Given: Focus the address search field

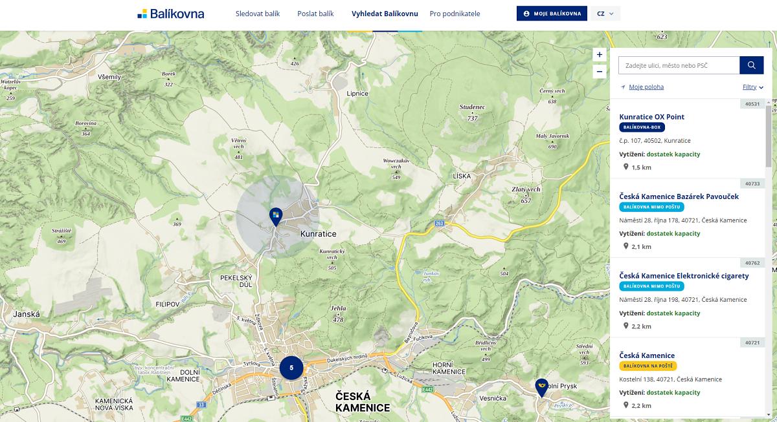Looking at the screenshot, I should coord(679,65).
